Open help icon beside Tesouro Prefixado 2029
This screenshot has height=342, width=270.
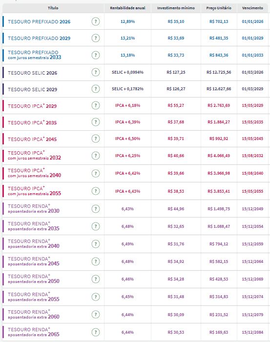click(x=96, y=38)
